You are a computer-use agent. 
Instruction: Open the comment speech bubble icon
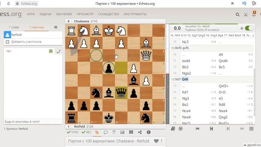pyautogui.click(x=106, y=132)
